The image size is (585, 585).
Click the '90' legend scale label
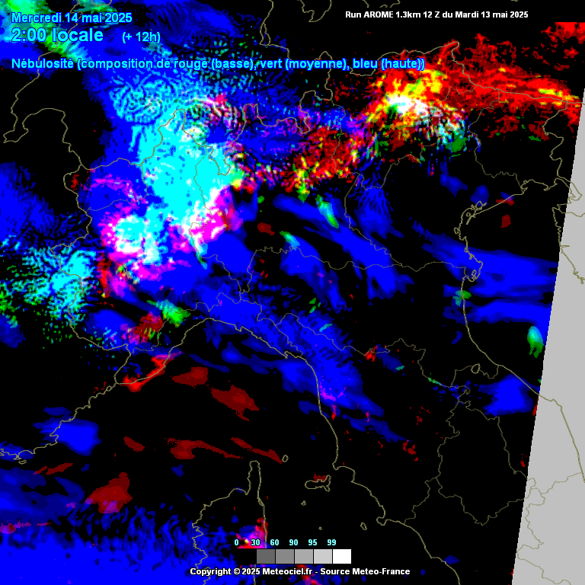click(293, 542)
